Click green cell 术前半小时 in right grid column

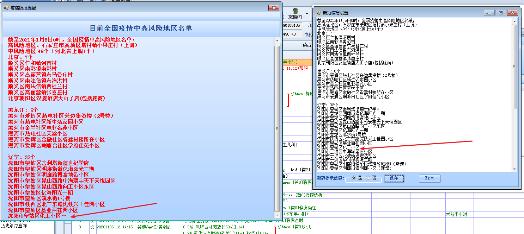[457, 214]
